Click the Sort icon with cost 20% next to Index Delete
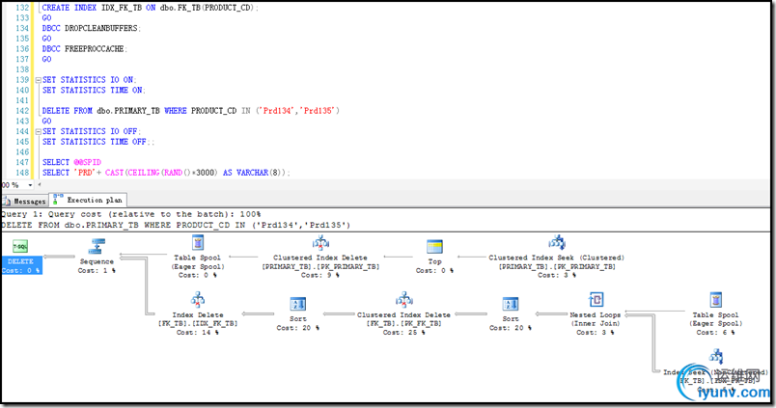 [x=298, y=304]
